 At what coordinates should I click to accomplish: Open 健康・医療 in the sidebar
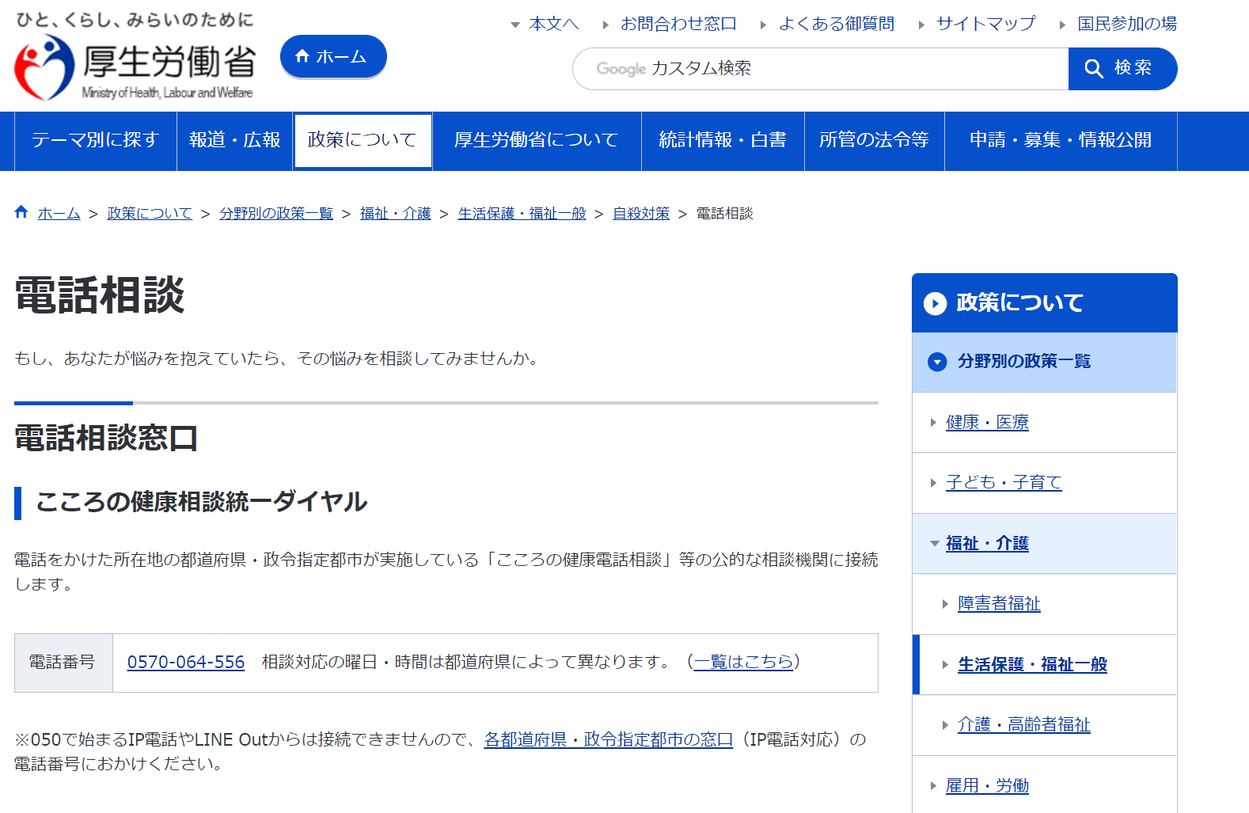[x=987, y=423]
